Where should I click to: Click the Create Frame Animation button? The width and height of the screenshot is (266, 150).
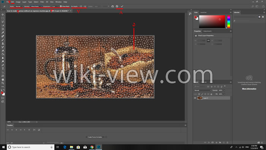[95, 137]
